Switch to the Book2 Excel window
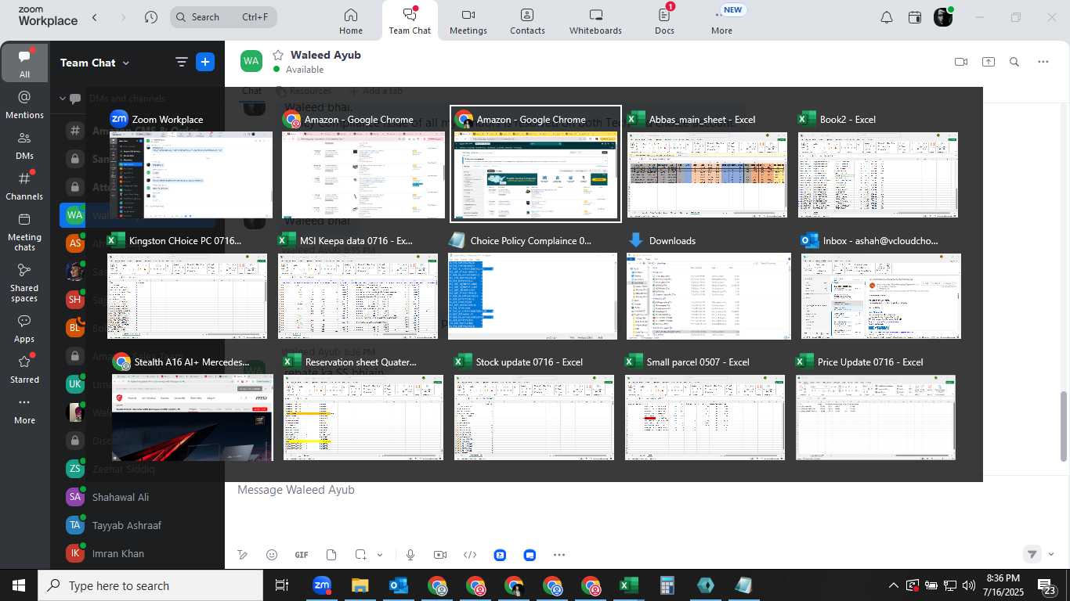This screenshot has width=1070, height=601. click(x=877, y=164)
